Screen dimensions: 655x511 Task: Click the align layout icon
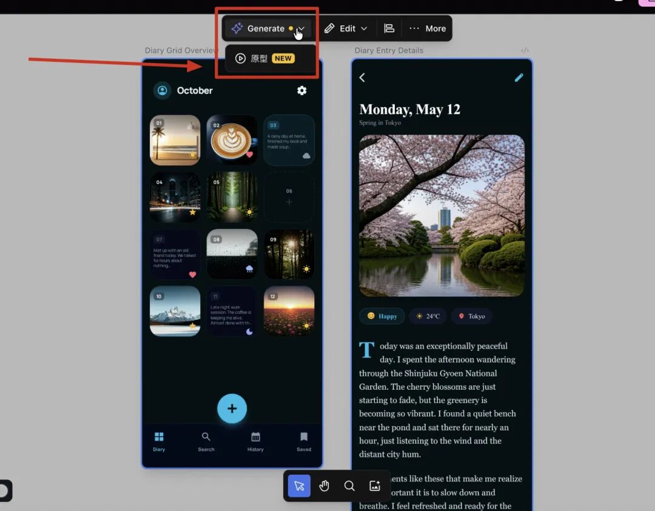point(389,28)
